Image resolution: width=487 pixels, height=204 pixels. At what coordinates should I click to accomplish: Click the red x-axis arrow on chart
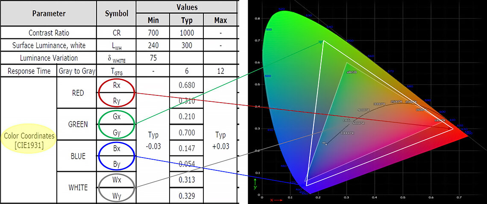pos(278,199)
